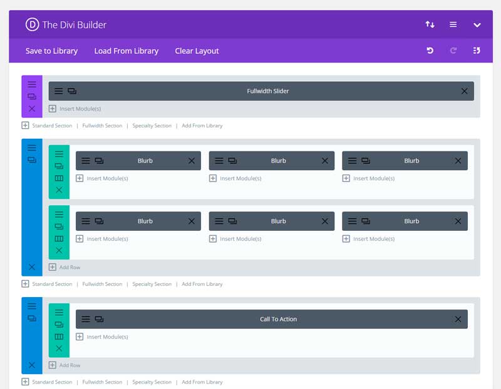501x389 pixels.
Task: Clone the blue Blurb section
Action: [x=32, y=160]
